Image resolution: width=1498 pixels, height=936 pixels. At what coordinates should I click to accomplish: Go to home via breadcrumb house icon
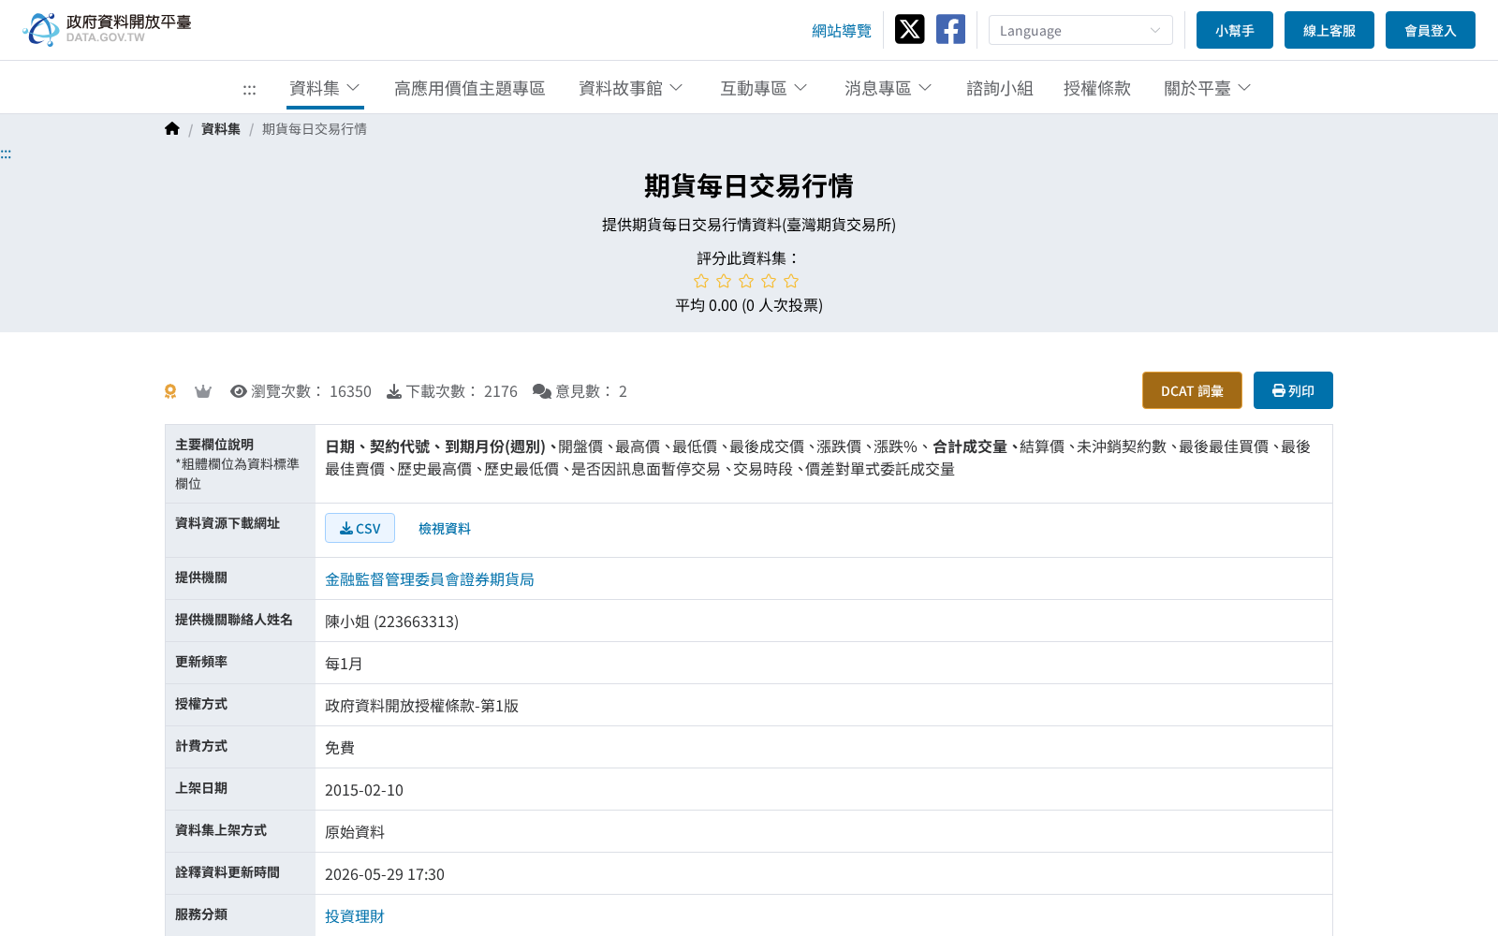coord(172,128)
